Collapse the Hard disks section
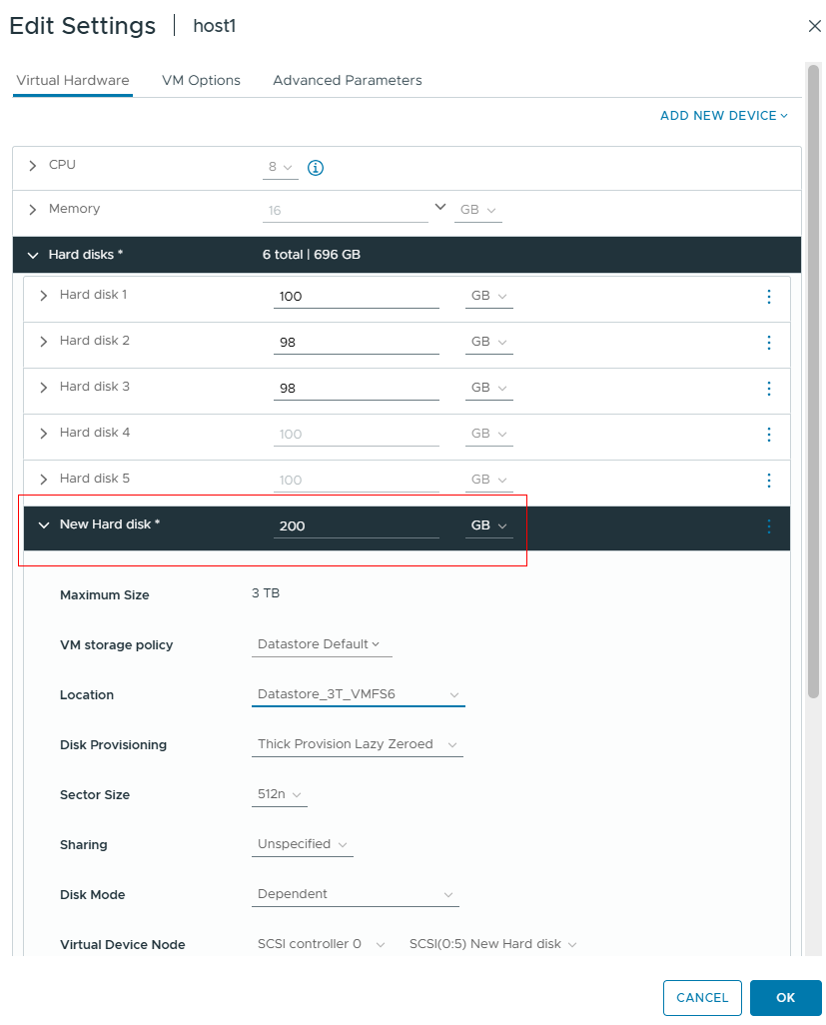Image resolution: width=826 pixels, height=1025 pixels. pyautogui.click(x=33, y=255)
